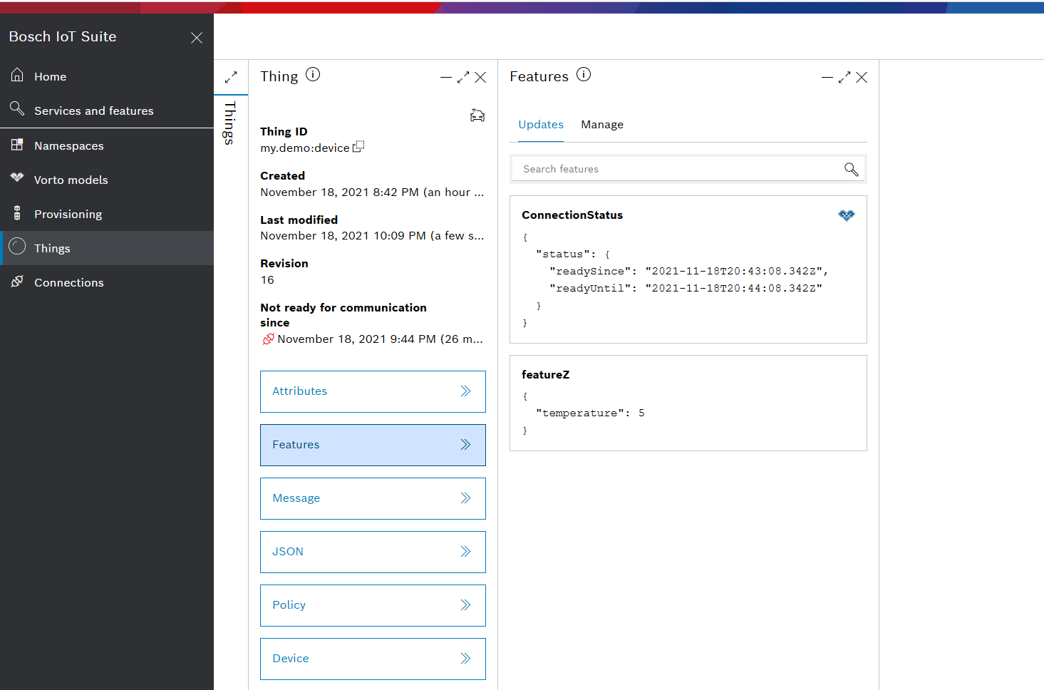Close the Bosch IoT Suite sidebar
The image size is (1044, 690).
197,38
